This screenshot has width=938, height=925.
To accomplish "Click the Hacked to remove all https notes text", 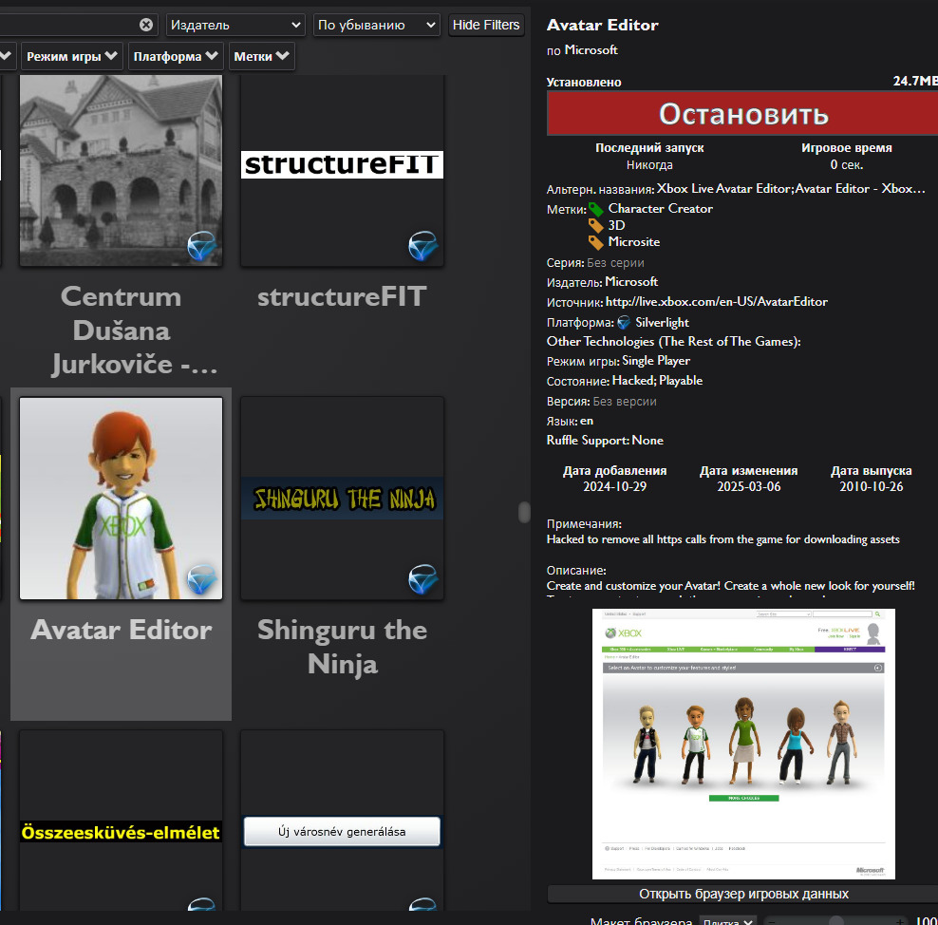I will (723, 539).
